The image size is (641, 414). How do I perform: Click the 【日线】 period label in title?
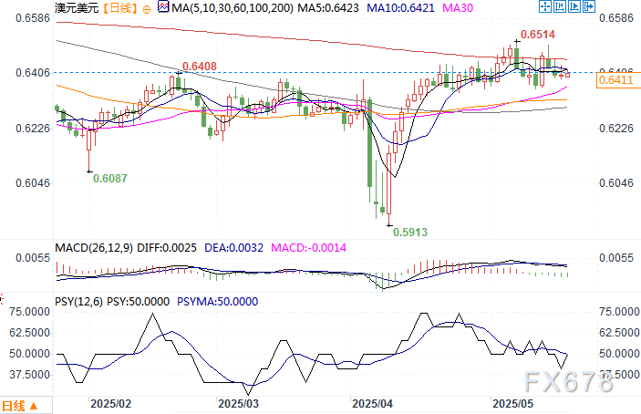(x=119, y=8)
